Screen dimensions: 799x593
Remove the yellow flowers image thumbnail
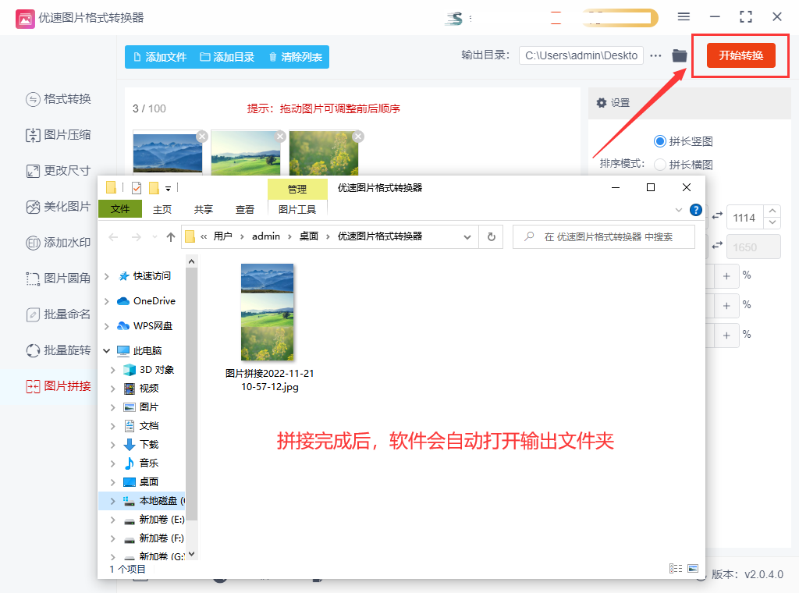pyautogui.click(x=358, y=137)
